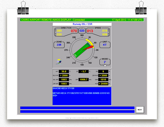164x127 pixels.
Task: Click the top blue status bar
Action: (77, 108)
